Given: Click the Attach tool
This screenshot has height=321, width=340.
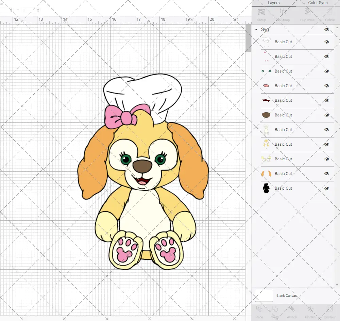Looking at the screenshot, I should pyautogui.click(x=292, y=309).
